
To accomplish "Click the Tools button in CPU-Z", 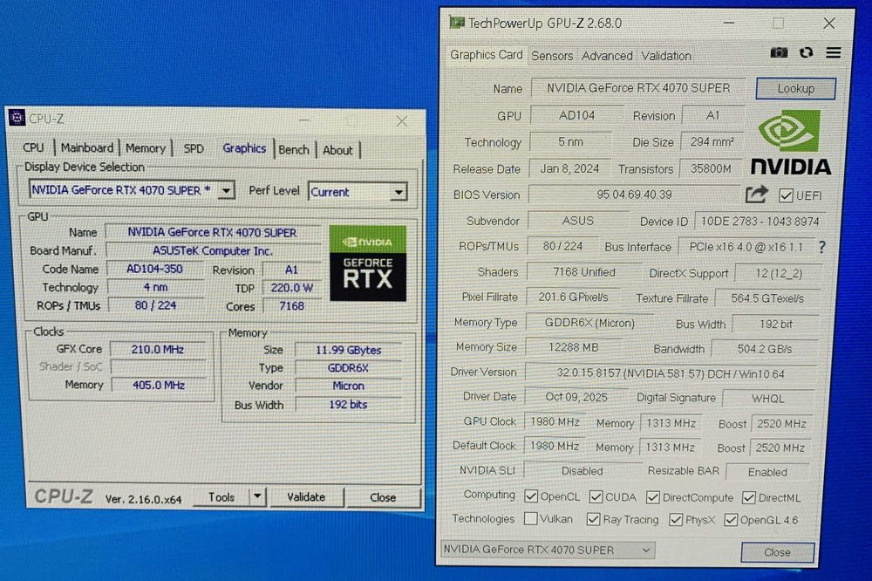I will tap(221, 496).
